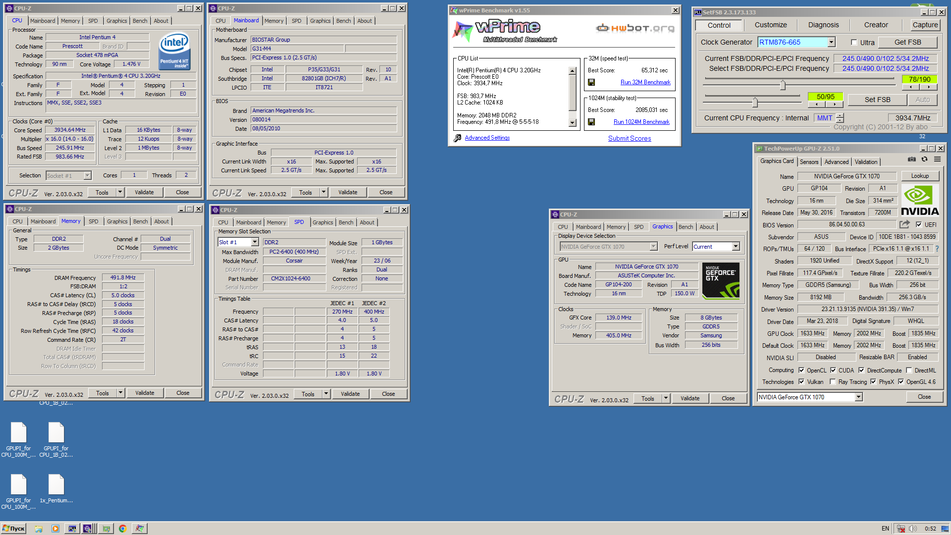Increase the 50/95 value with the right arrow
The height and width of the screenshot is (535, 951).
[835, 105]
